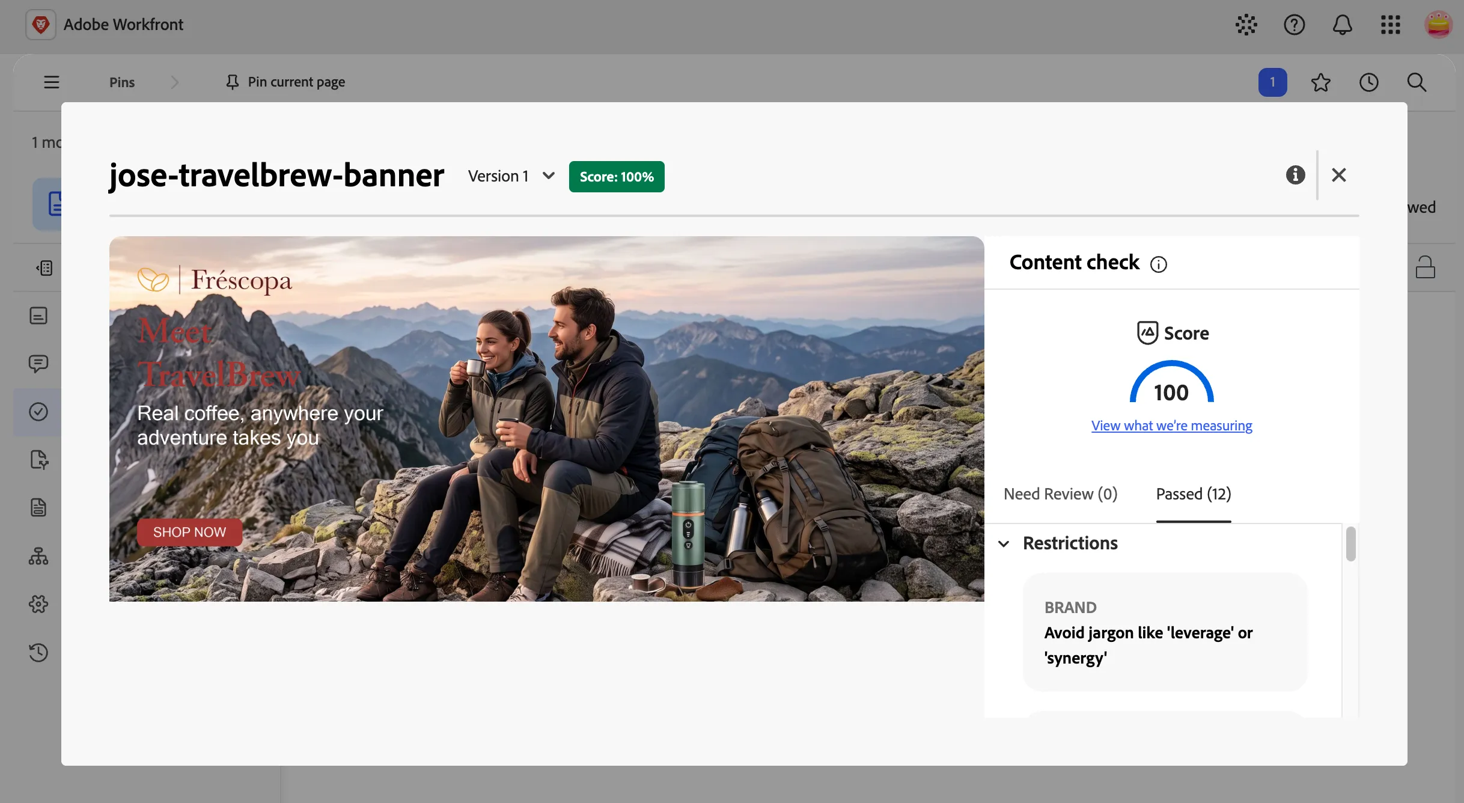Click Pin current page
This screenshot has height=803, width=1464.
point(285,82)
